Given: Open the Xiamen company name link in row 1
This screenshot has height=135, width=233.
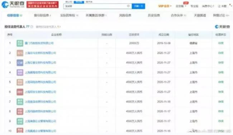Looking at the screenshot, I should [39, 43].
